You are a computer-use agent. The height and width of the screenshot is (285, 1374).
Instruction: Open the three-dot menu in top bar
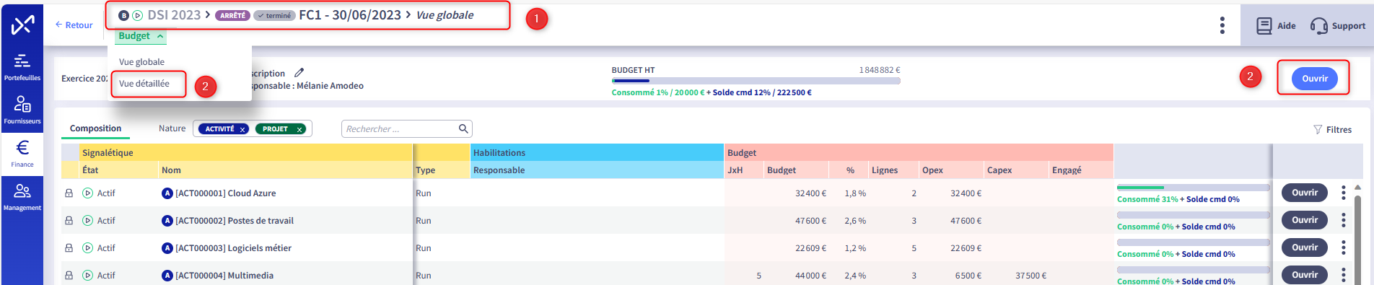pyautogui.click(x=1222, y=25)
